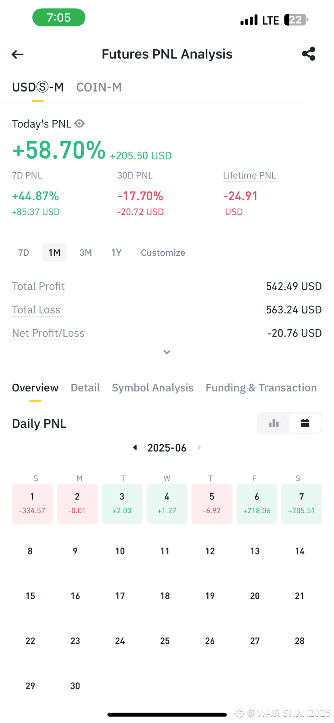Expand more statistics with down chevron
This screenshot has width=334, height=723.
[x=167, y=352]
